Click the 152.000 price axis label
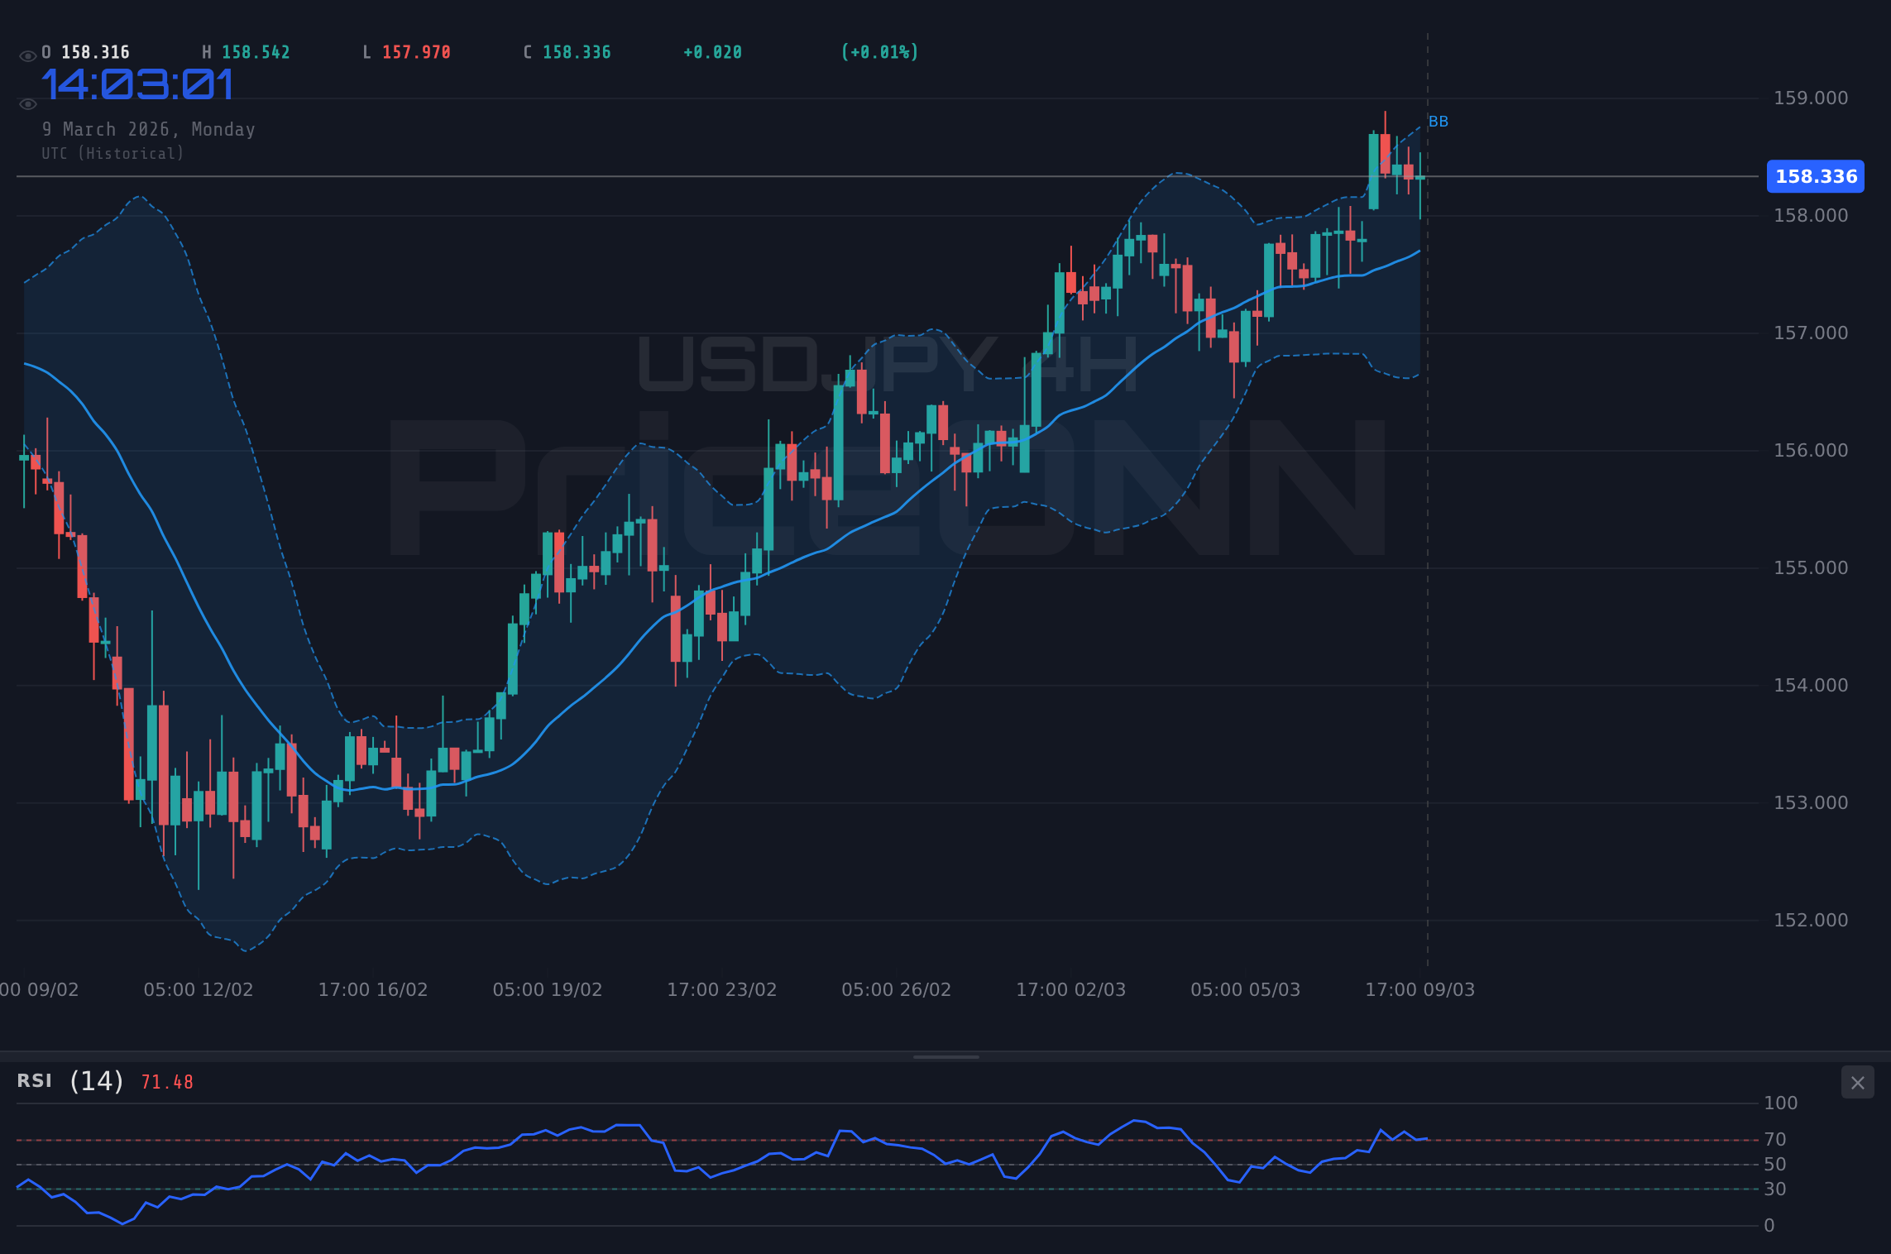This screenshot has height=1254, width=1891. (1811, 921)
